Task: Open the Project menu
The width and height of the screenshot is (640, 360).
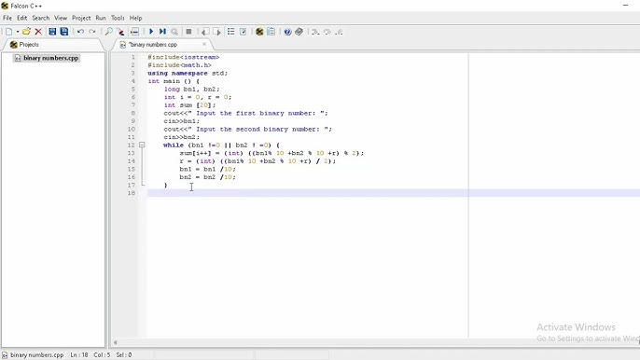Action: coord(81,18)
